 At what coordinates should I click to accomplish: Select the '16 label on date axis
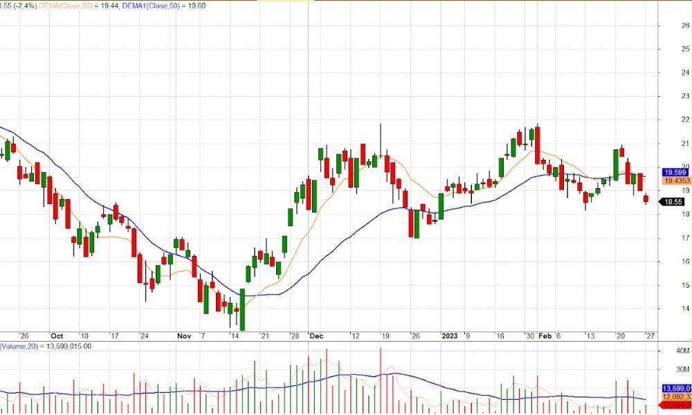(x=499, y=336)
